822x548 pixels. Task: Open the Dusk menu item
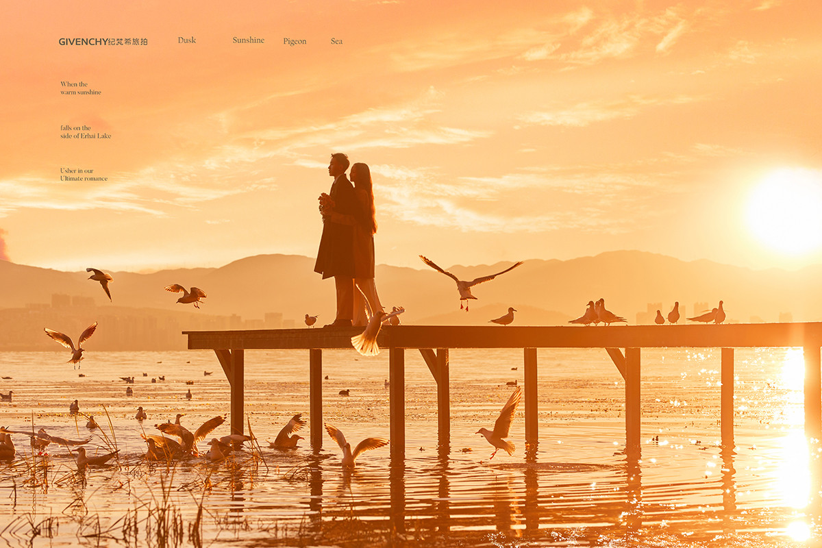click(x=187, y=40)
